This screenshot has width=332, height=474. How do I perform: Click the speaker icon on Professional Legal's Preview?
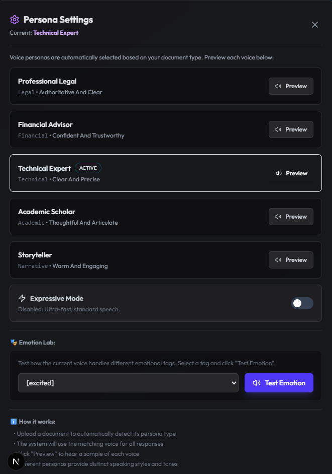click(278, 86)
